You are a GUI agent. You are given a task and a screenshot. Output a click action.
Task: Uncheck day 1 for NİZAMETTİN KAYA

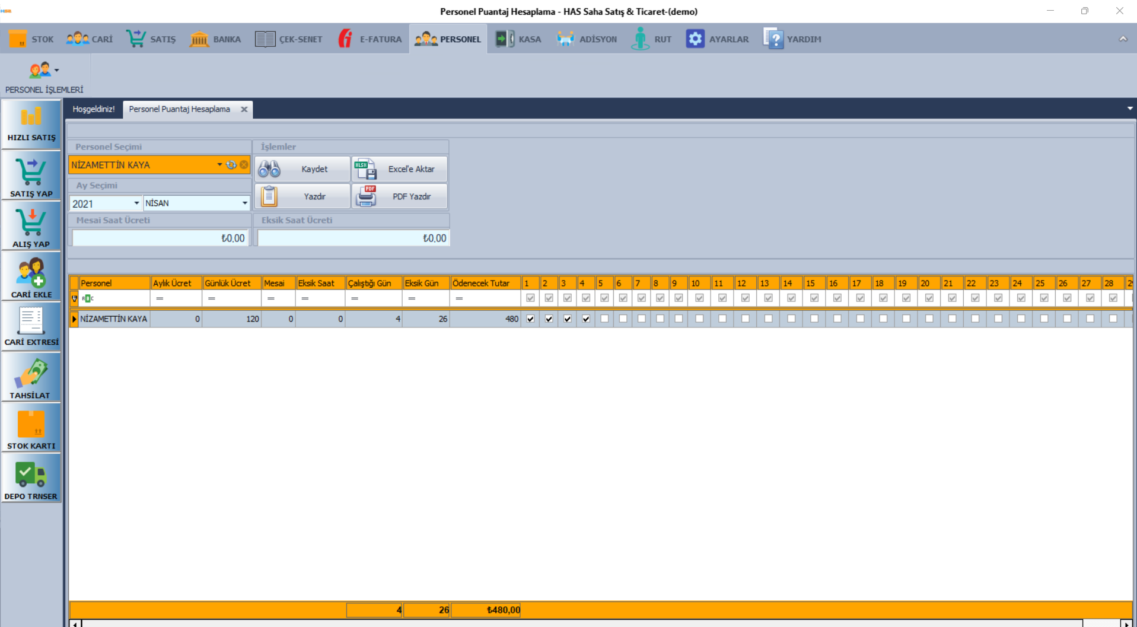(530, 319)
